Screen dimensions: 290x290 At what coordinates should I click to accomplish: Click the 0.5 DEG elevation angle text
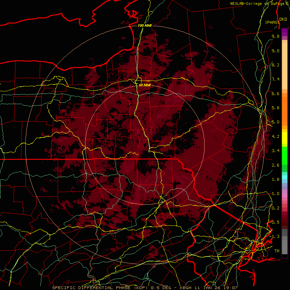click(160, 288)
